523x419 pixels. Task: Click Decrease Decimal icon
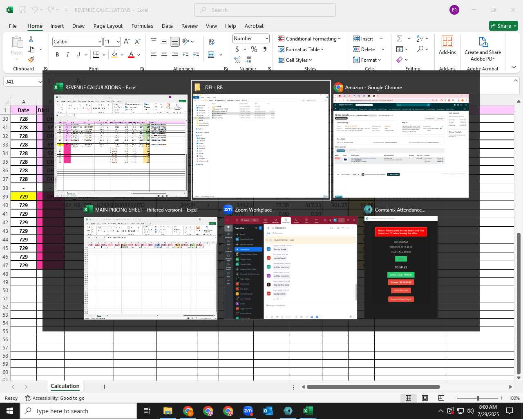(249, 60)
